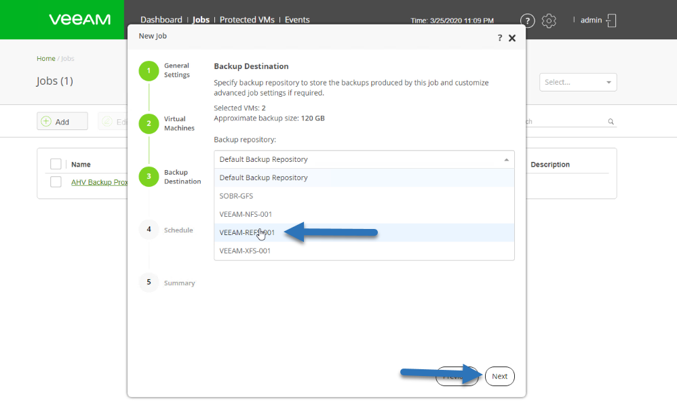Viewport: 677px width, 418px height.
Task: Check the AHV Backup Proxy row checkbox
Action: [56, 182]
